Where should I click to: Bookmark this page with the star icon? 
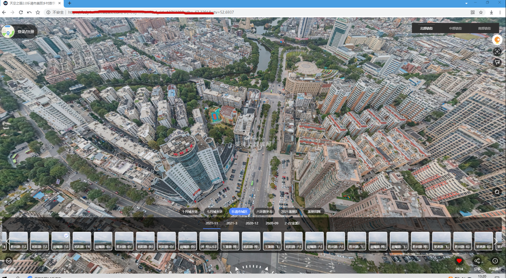[481, 12]
